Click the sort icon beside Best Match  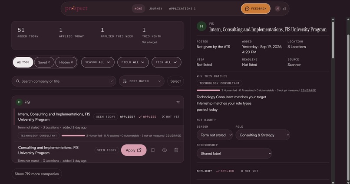[125, 81]
